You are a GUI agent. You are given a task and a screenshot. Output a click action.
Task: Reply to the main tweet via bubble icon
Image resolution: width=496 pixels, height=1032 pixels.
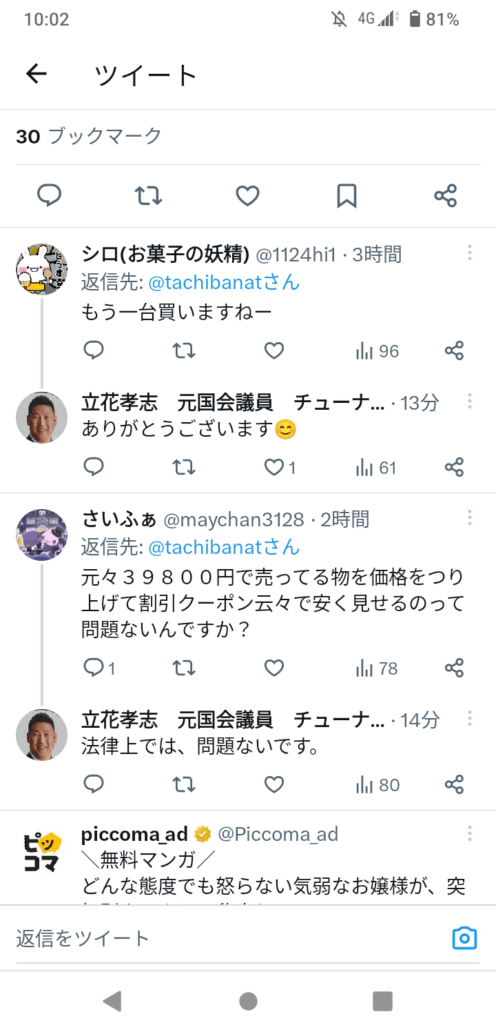point(49,197)
